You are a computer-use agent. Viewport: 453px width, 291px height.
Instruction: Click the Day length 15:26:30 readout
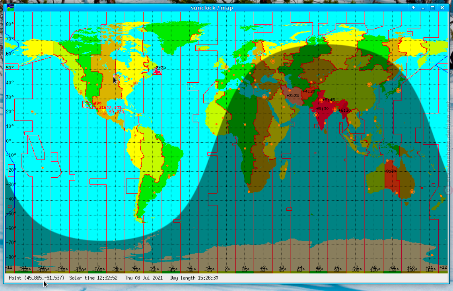click(x=194, y=278)
